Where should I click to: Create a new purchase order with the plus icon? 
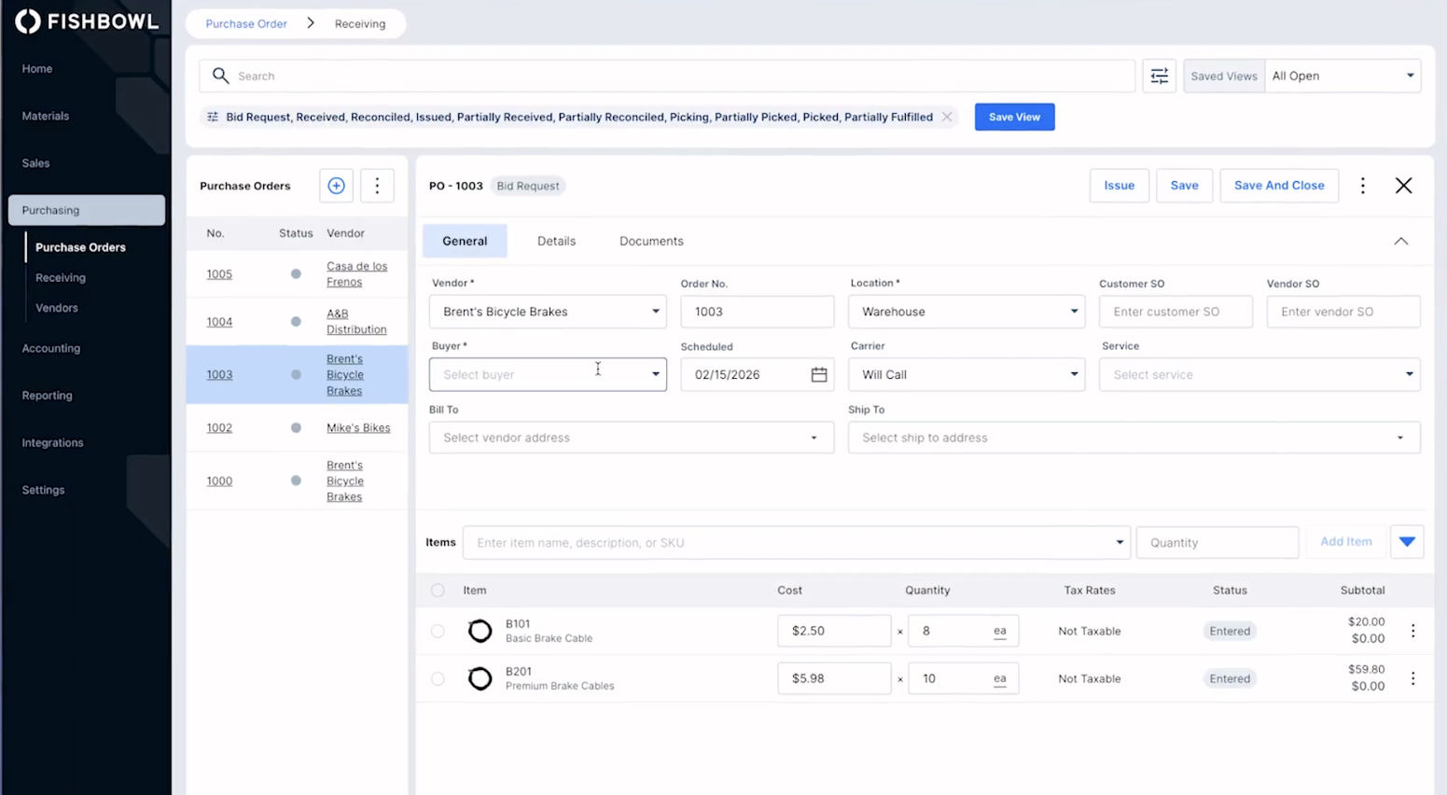[335, 186]
